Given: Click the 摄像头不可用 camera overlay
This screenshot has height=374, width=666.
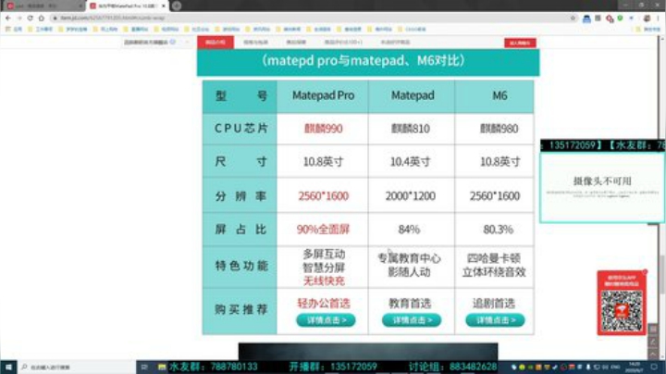Looking at the screenshot, I should pos(602,187).
